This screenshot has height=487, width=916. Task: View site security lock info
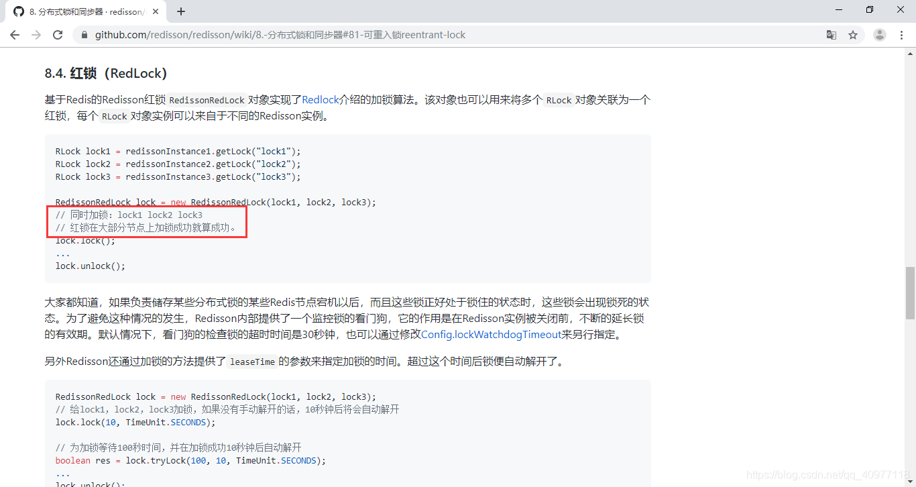point(84,35)
